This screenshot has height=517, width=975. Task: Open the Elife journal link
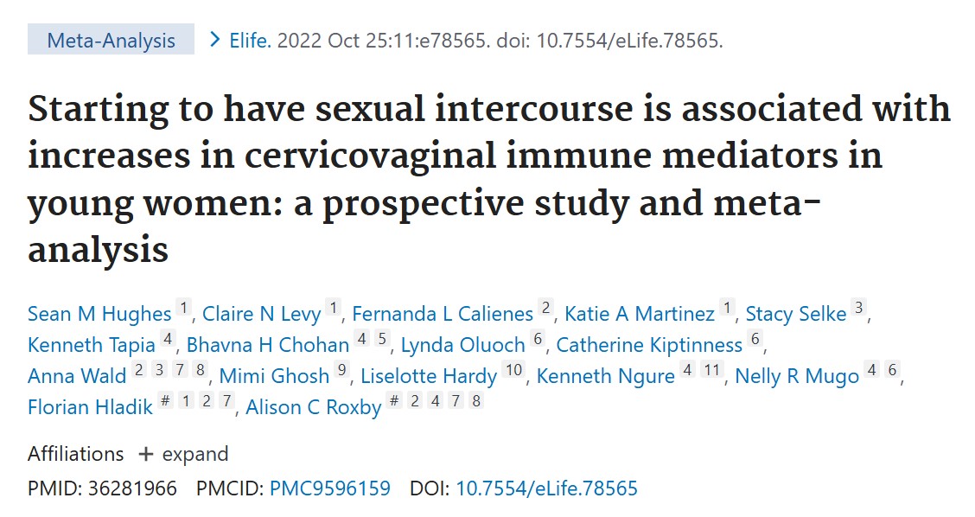[250, 41]
